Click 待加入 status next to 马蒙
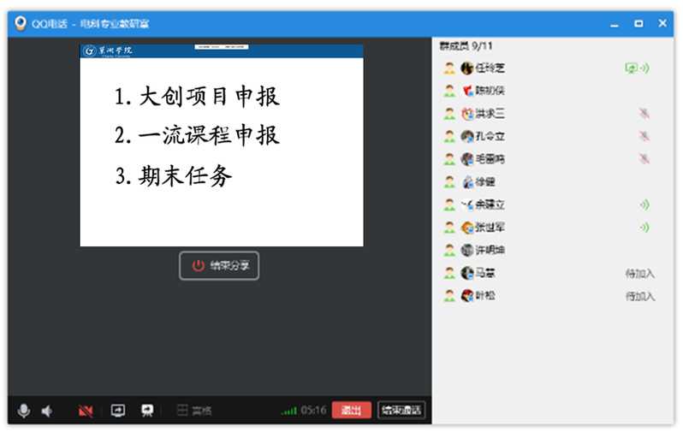The height and width of the screenshot is (432, 683). (639, 273)
